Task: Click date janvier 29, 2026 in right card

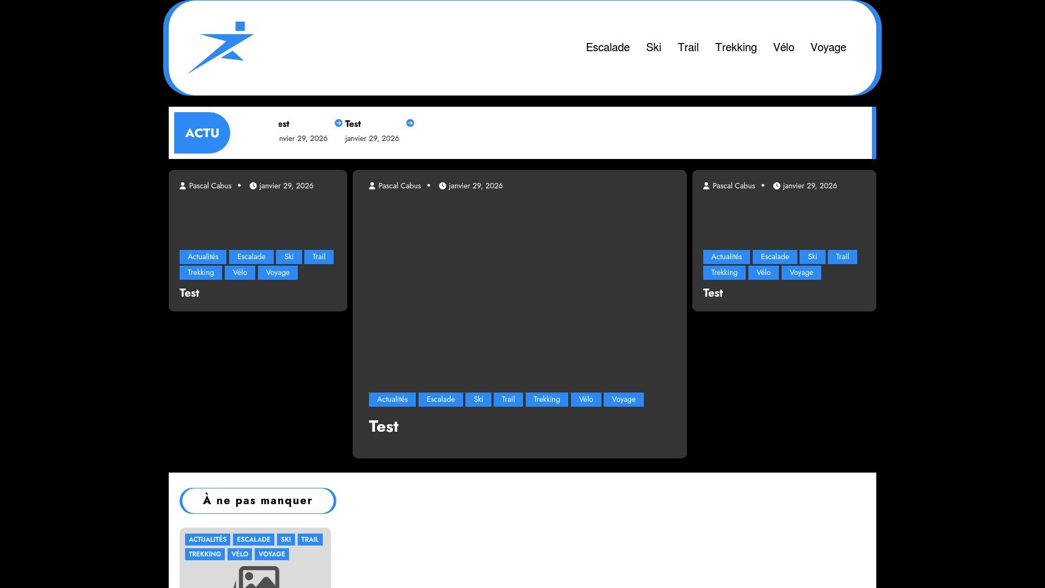Action: click(x=810, y=186)
